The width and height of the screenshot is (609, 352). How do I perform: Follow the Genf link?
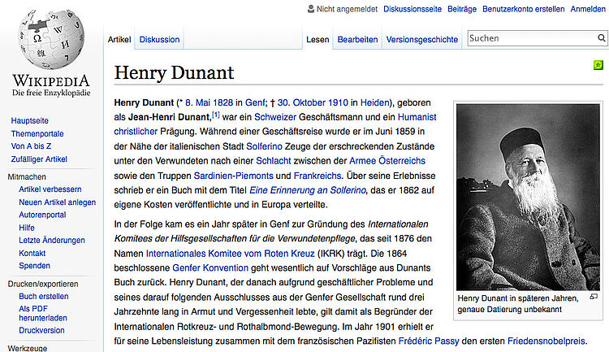point(255,102)
